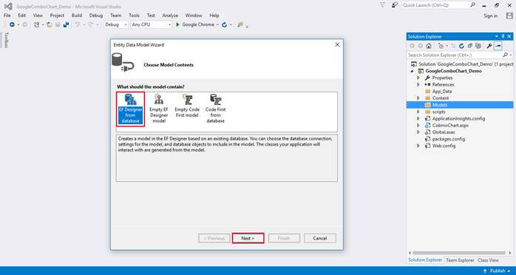Open the Team menu

(x=115, y=16)
